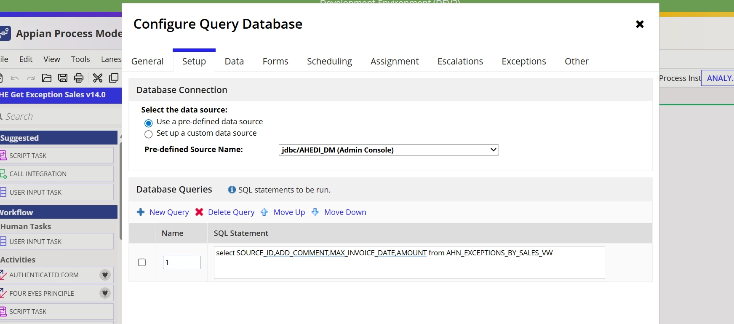Click the 'Process Inst' label behind the dialog
The image size is (734, 324).
(680, 78)
